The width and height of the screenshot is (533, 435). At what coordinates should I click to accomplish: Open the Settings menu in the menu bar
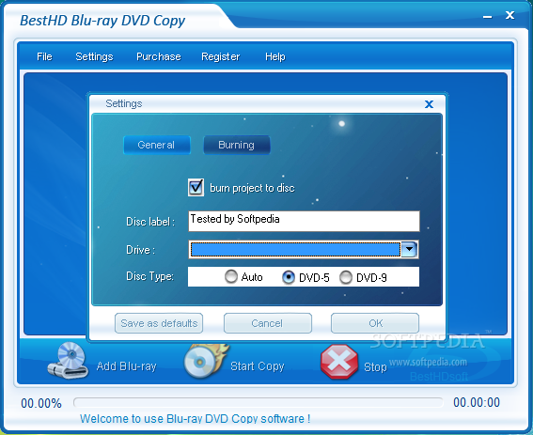click(x=94, y=56)
